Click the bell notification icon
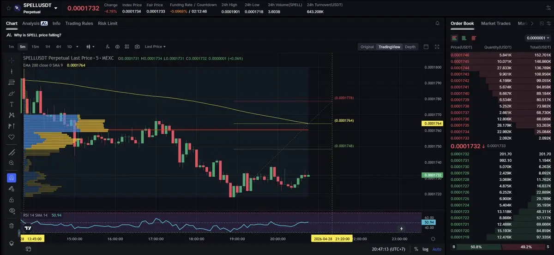Viewport: 554px width, 255px height. (x=437, y=23)
